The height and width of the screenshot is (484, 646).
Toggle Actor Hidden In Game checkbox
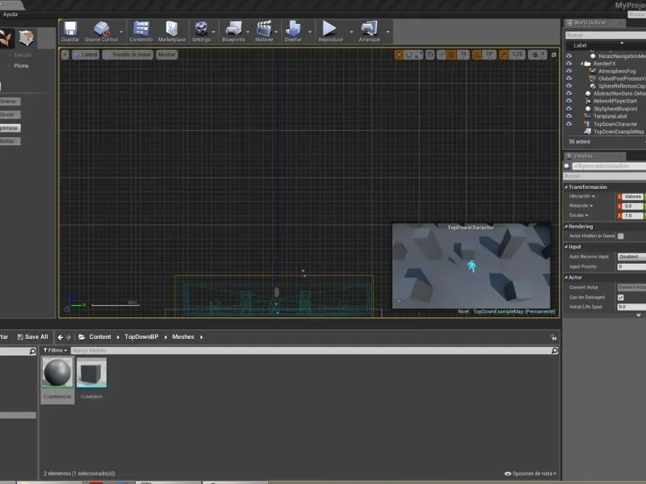(x=620, y=236)
